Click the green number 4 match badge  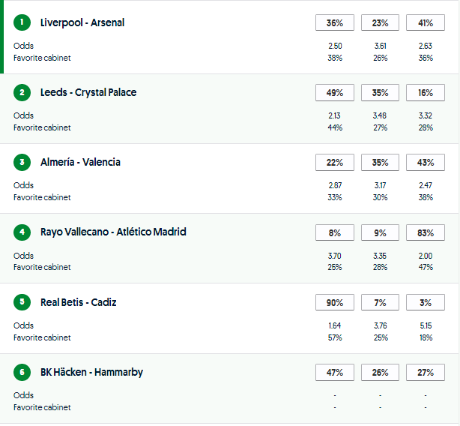pos(22,232)
